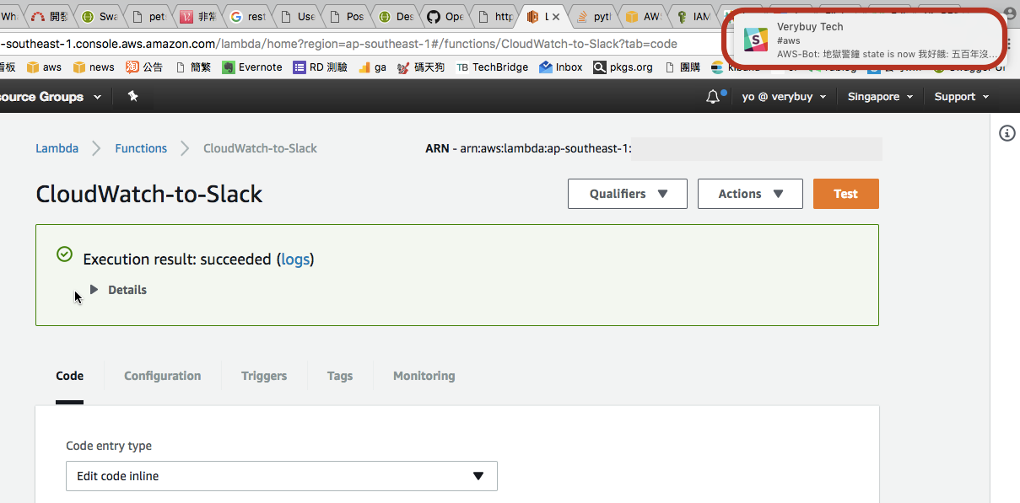
Task: Click the green success checkmark icon
Action: tap(64, 254)
